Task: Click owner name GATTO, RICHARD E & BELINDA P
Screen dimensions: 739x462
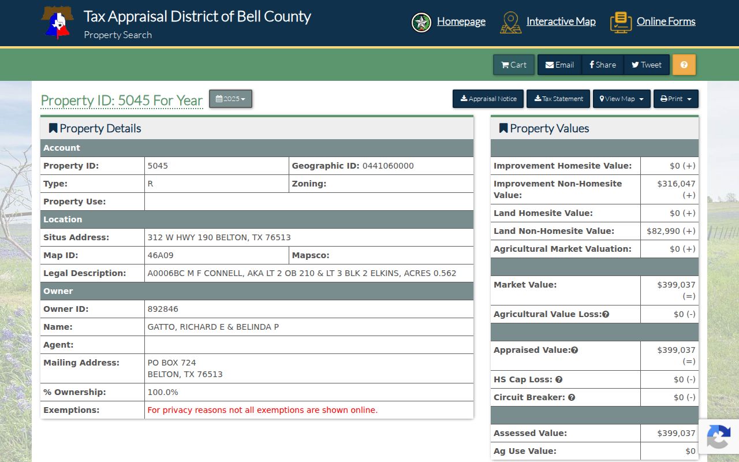Action: (214, 327)
